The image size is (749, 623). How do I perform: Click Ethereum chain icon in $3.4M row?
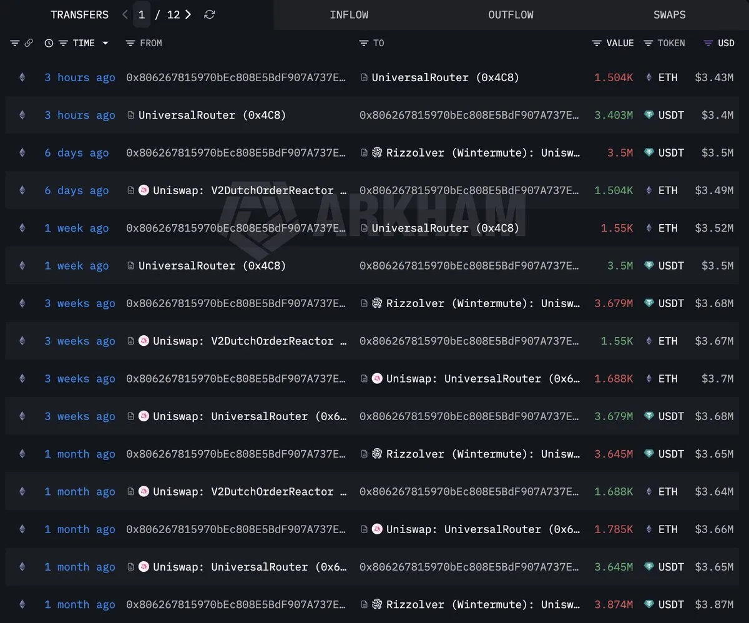(x=22, y=115)
